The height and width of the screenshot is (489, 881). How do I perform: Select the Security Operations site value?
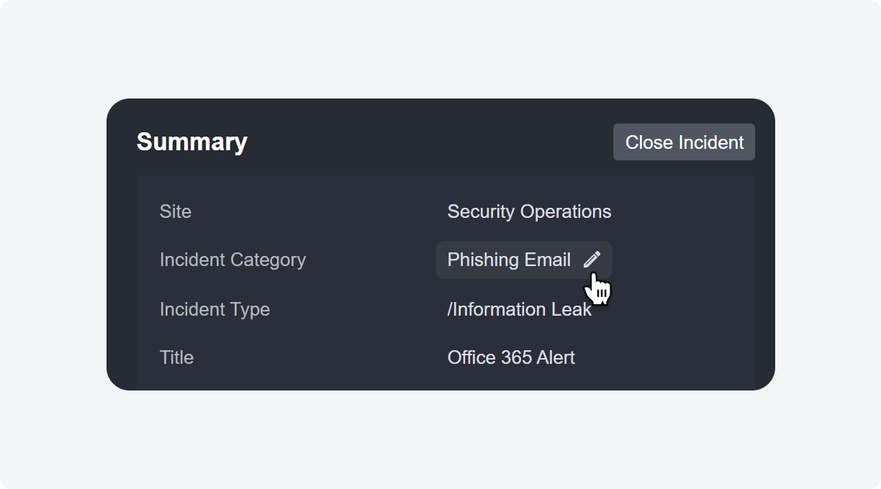pyautogui.click(x=529, y=211)
